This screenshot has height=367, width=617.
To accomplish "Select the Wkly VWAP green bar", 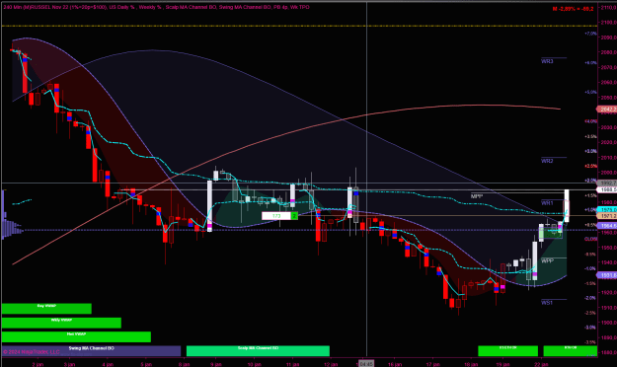I will tap(61, 323).
